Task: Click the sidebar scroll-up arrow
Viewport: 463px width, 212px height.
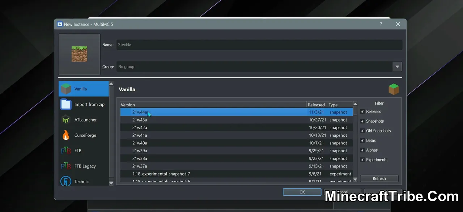Action: [x=111, y=84]
